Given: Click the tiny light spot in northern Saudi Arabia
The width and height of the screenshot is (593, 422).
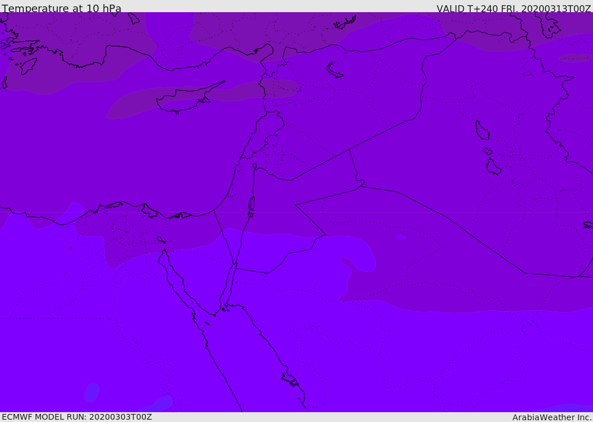Looking at the screenshot, I should click(401, 237).
